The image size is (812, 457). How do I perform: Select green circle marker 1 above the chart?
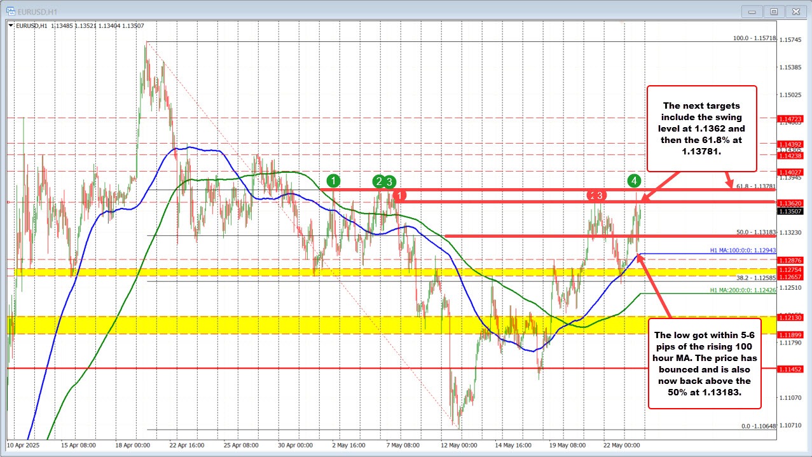pyautogui.click(x=334, y=181)
